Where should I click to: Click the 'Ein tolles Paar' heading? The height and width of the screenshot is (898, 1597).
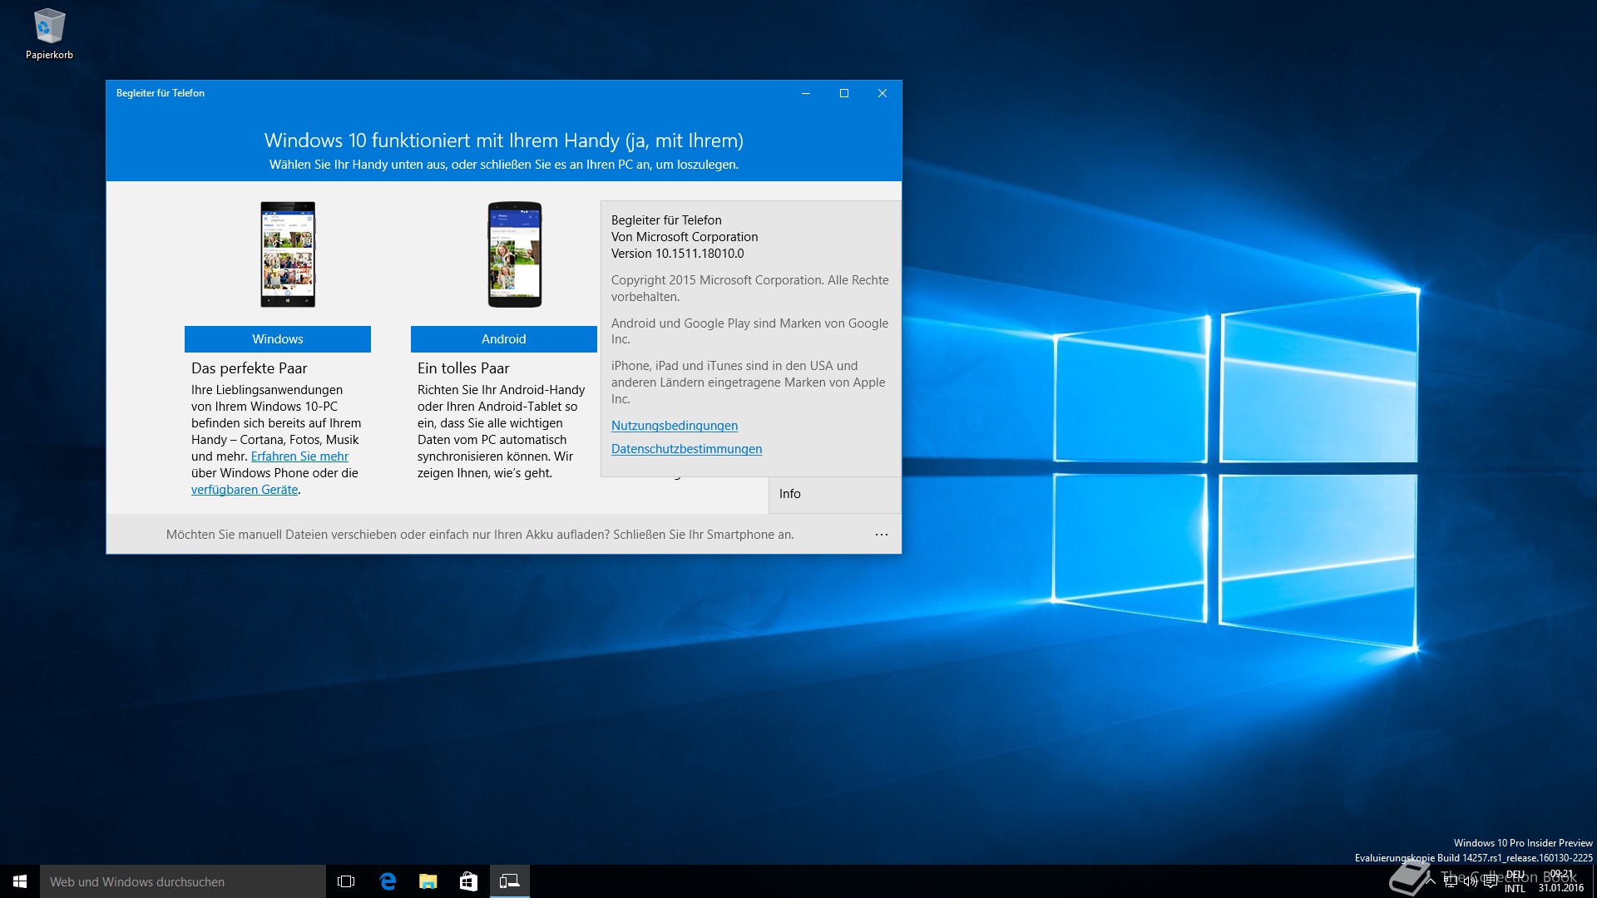tap(463, 368)
